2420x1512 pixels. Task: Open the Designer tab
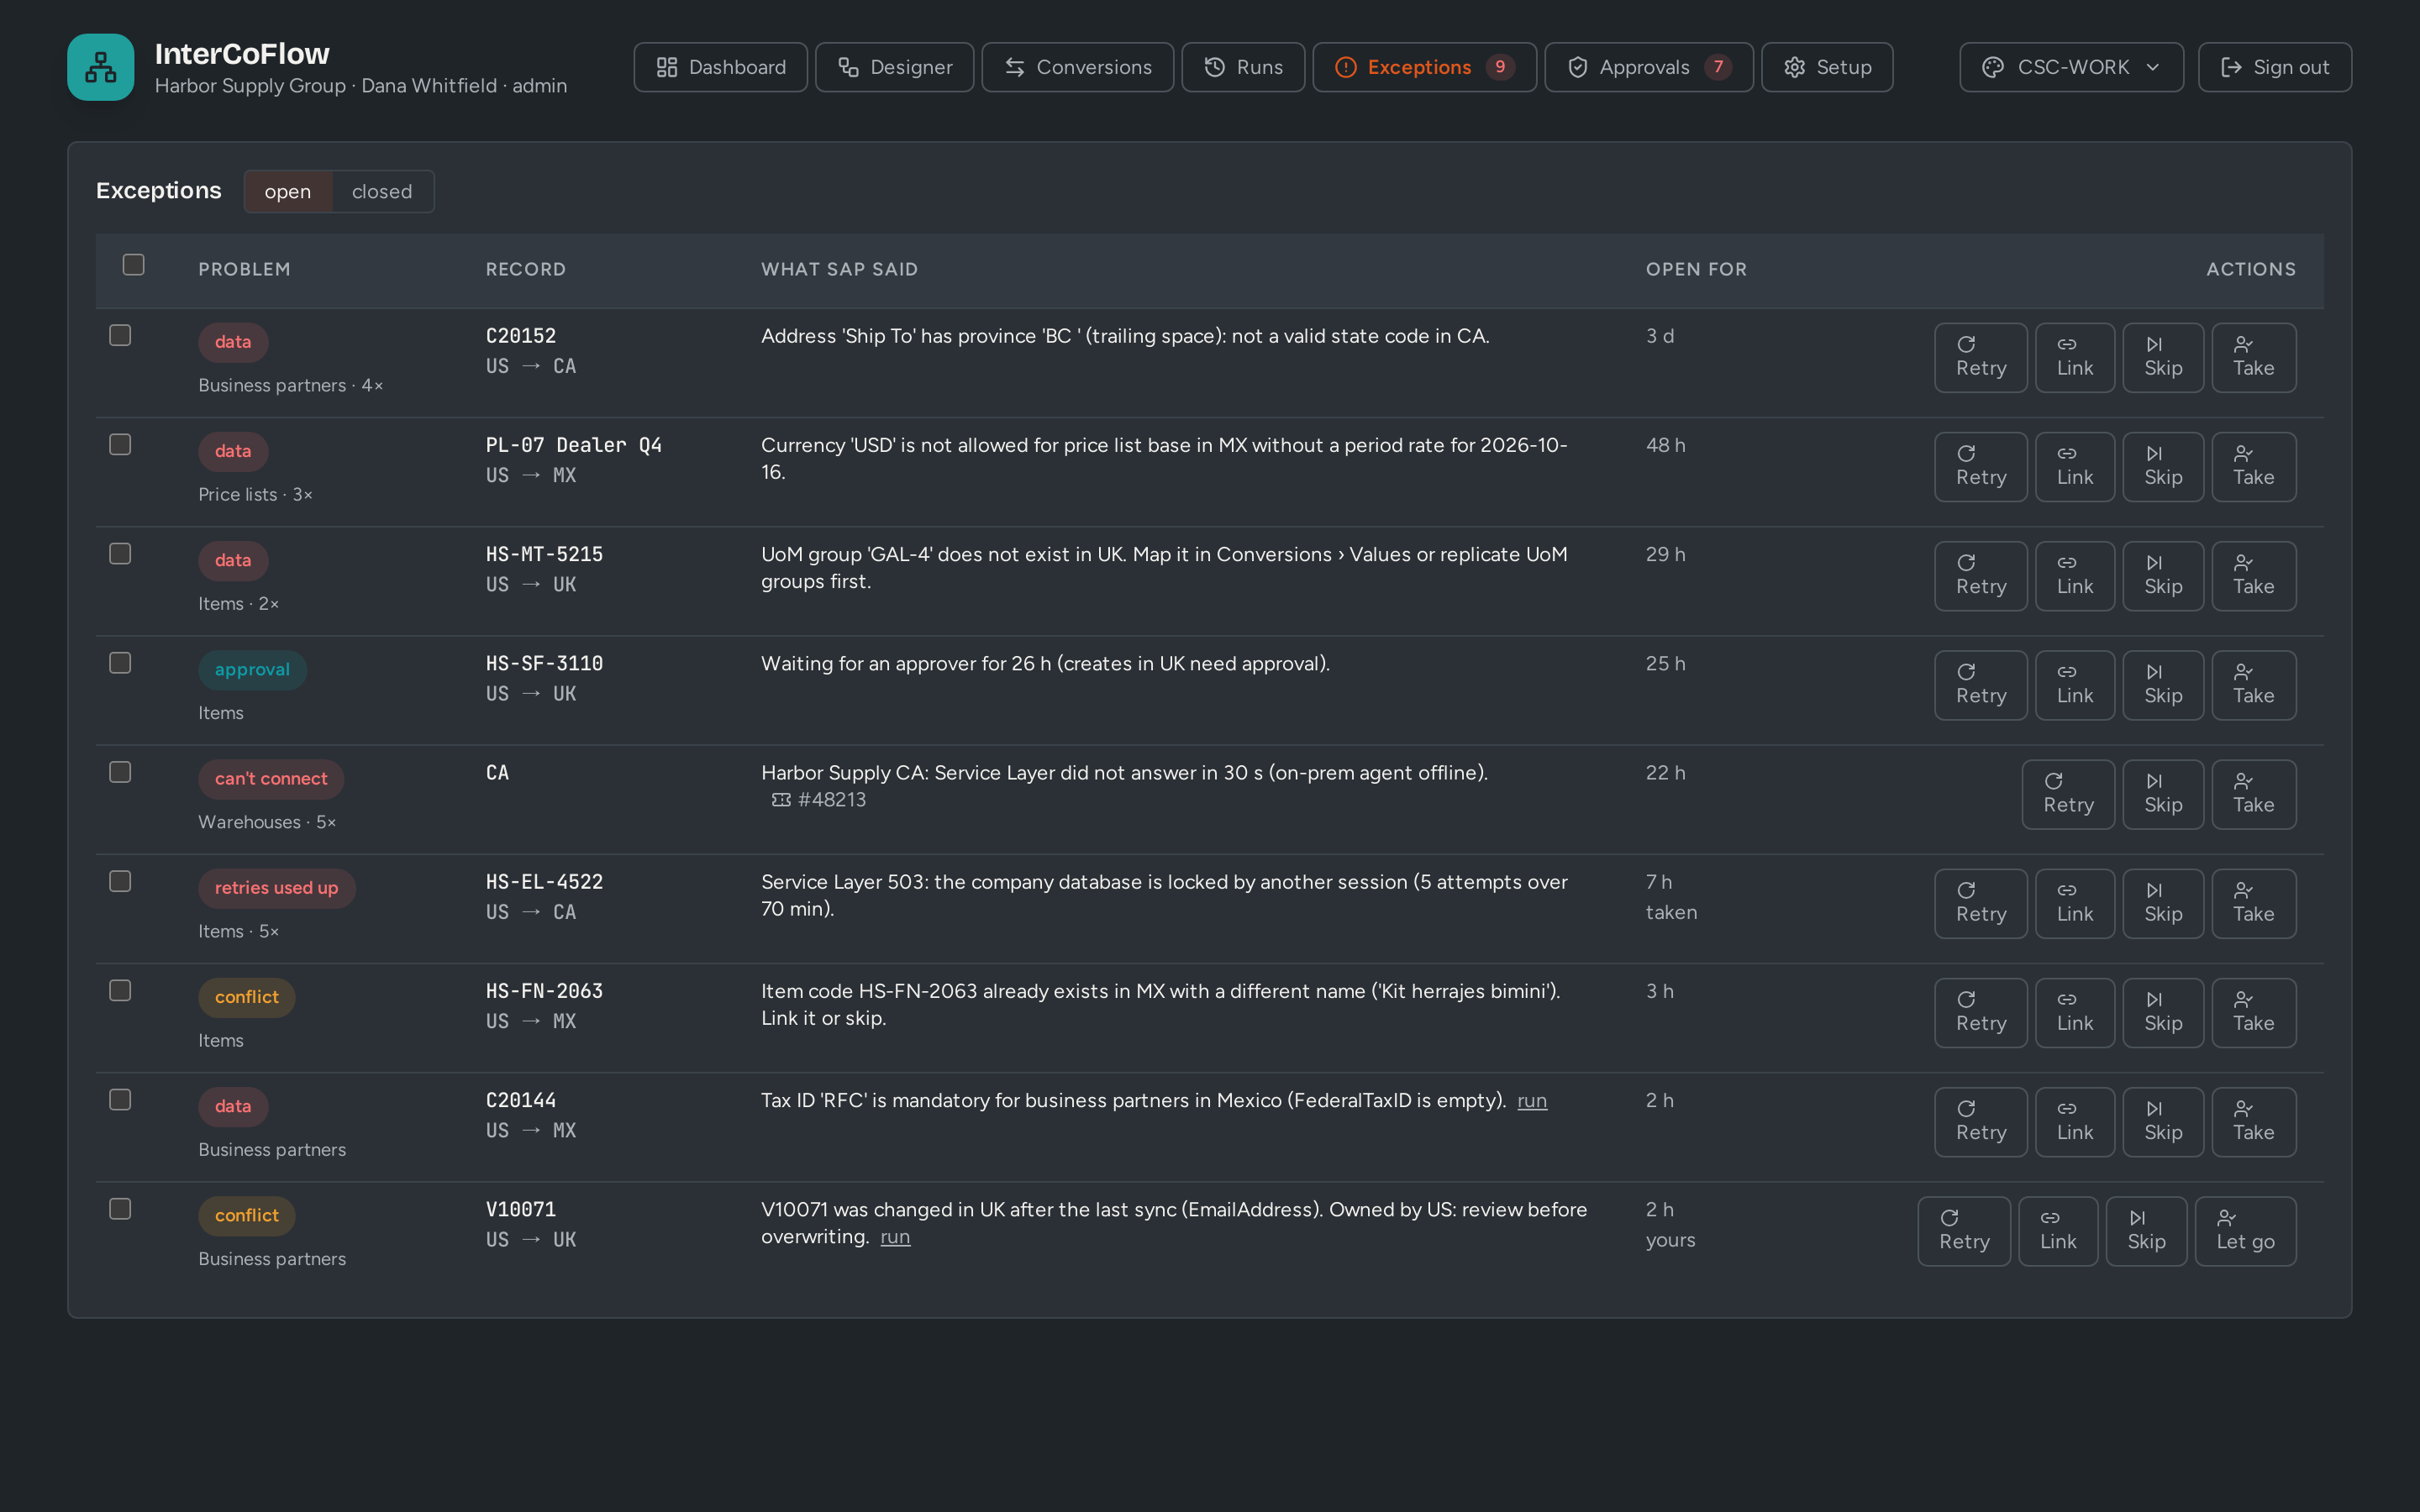click(894, 67)
